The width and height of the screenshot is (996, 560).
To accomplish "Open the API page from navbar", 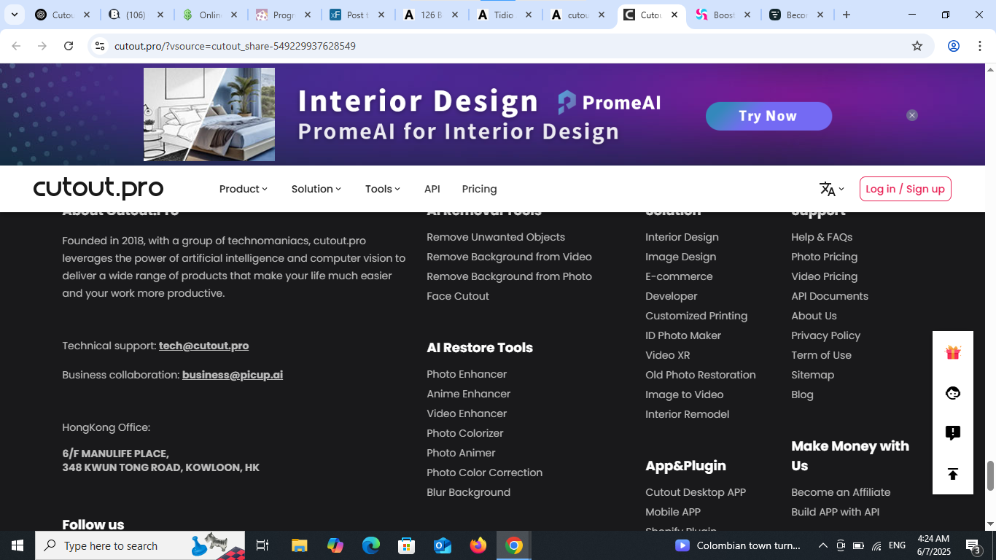I will (x=432, y=189).
